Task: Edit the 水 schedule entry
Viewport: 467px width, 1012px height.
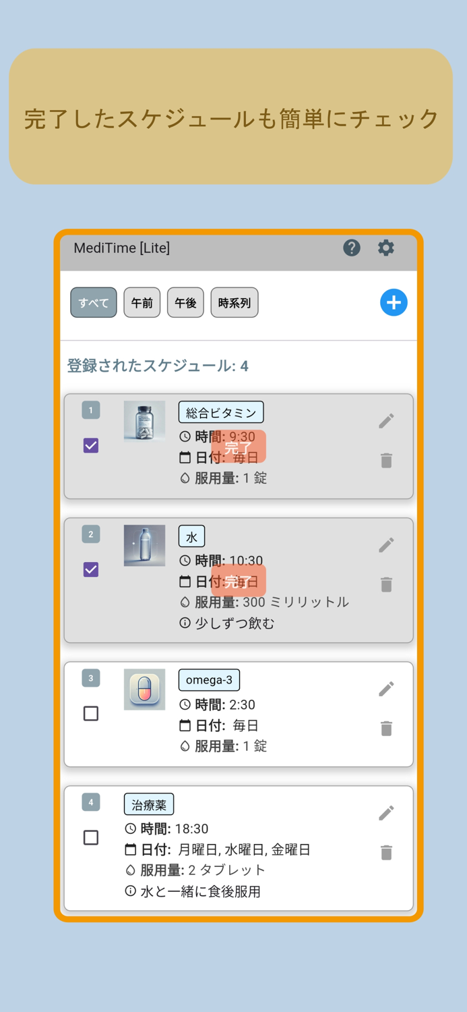Action: tap(385, 544)
